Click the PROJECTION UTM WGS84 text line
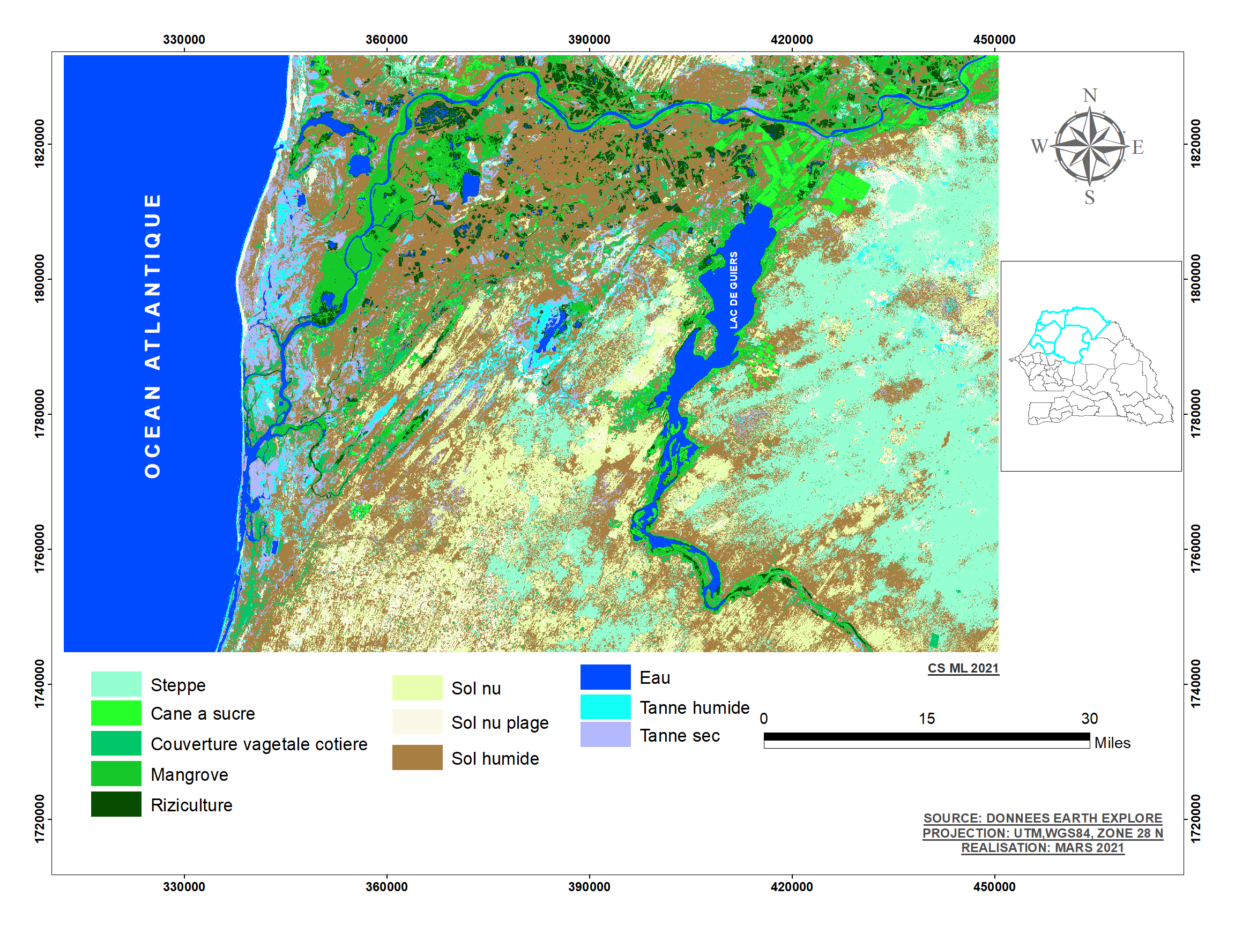Screen dimensions: 1235x926 (x=1042, y=833)
